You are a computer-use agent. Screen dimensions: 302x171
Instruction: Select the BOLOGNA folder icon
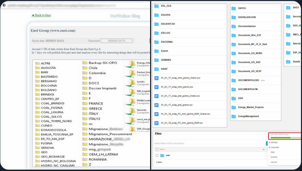37,85
